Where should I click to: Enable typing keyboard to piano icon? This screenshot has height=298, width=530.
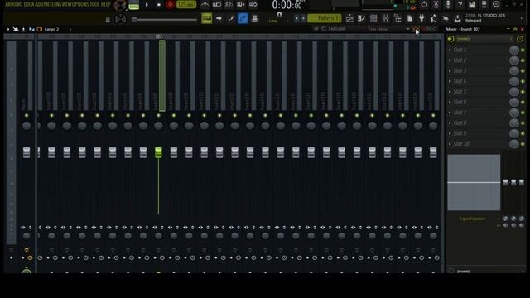coord(206,18)
